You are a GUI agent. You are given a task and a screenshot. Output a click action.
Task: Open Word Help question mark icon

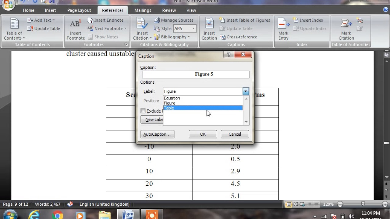386,10
